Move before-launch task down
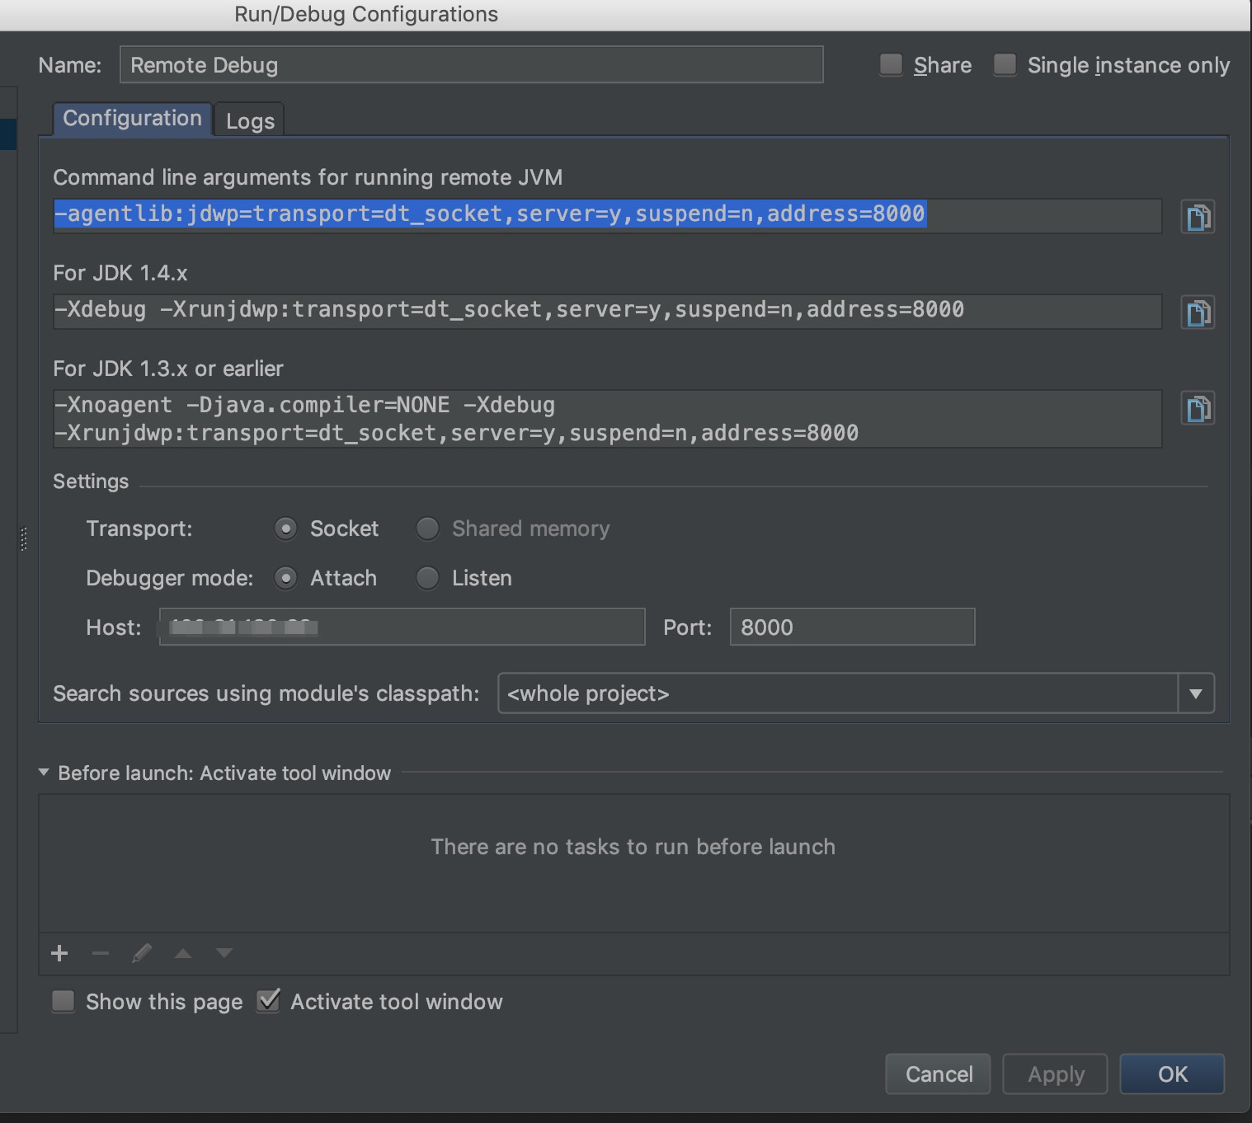1252x1123 pixels. point(223,953)
